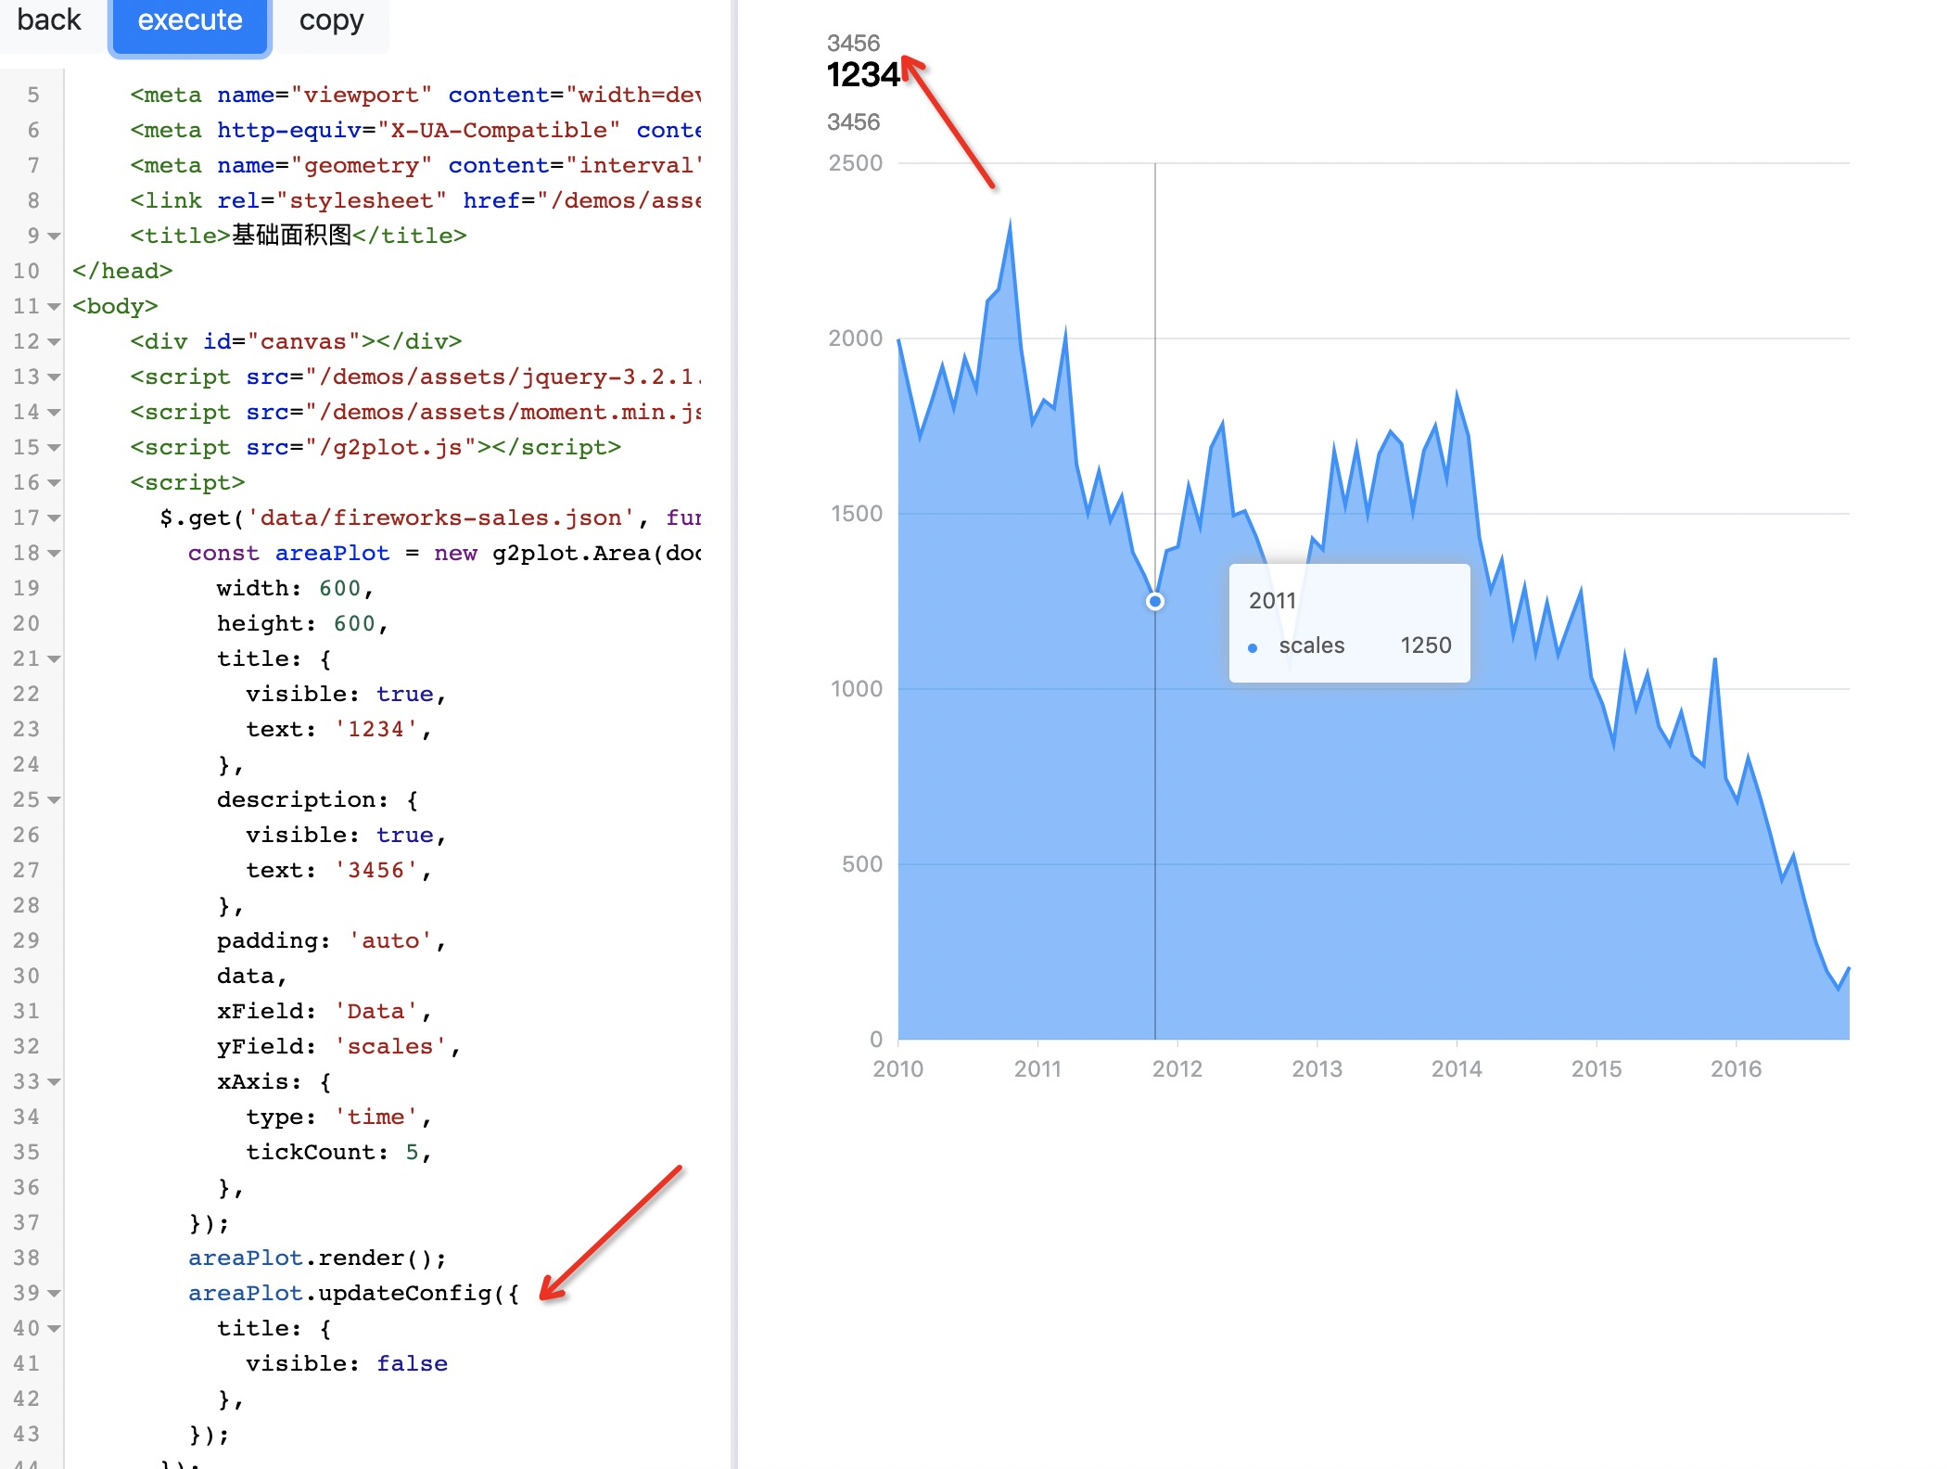Viewport: 1947px width, 1469px height.
Task: Collapse the description block fold arrow on line 25
Action: [x=53, y=799]
